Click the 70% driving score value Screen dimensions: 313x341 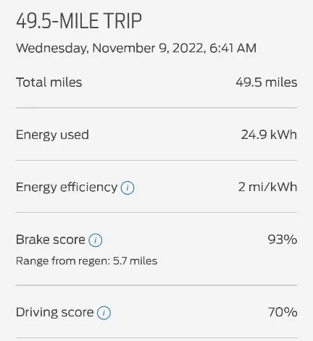click(283, 312)
